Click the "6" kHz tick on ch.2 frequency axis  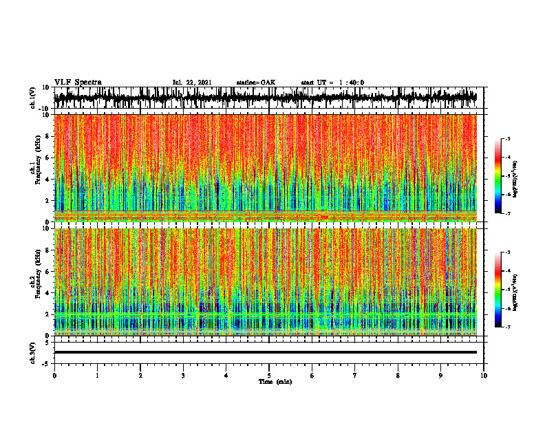tap(47, 272)
